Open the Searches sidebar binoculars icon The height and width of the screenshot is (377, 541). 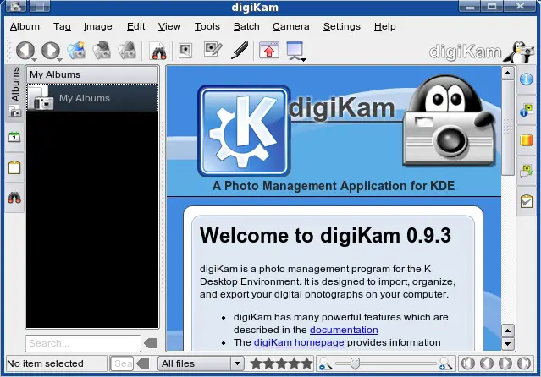pos(14,198)
